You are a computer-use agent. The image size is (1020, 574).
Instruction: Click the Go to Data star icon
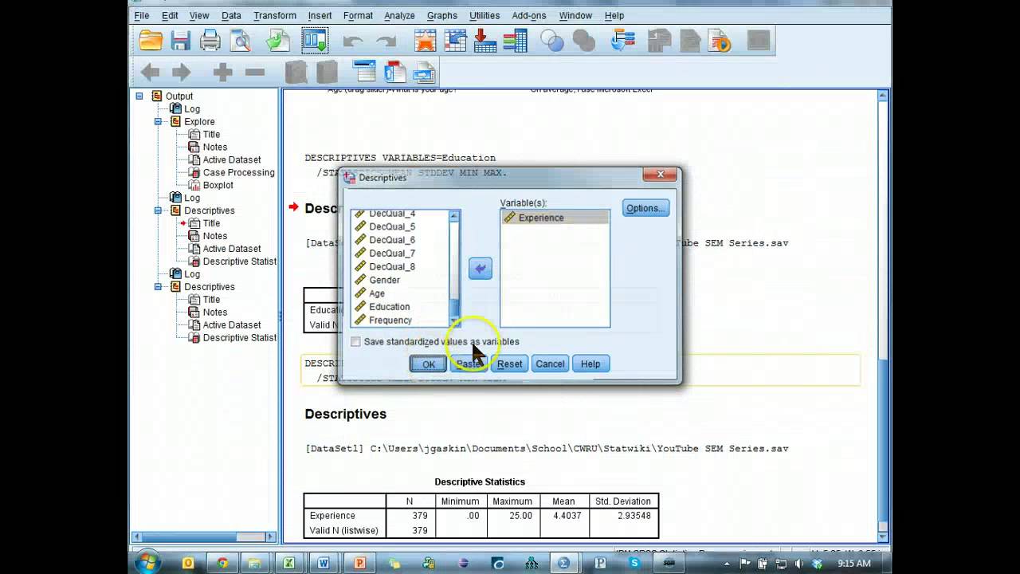[x=425, y=41]
